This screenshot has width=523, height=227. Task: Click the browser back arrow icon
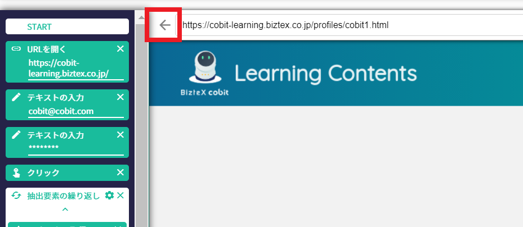click(x=165, y=25)
